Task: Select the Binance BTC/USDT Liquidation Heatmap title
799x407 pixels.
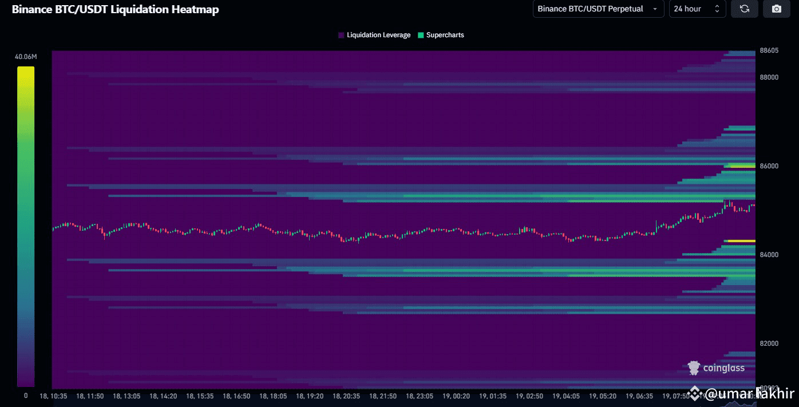Action: [116, 9]
